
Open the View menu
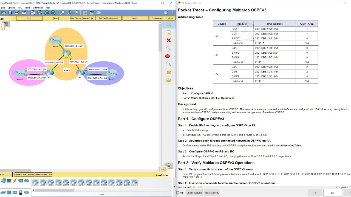click(20, 8)
